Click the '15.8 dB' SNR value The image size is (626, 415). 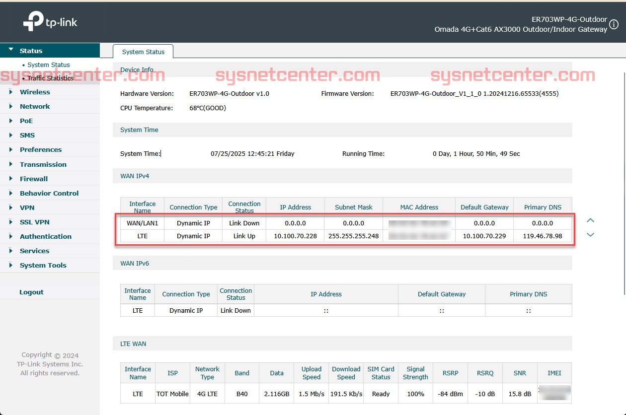(x=520, y=394)
